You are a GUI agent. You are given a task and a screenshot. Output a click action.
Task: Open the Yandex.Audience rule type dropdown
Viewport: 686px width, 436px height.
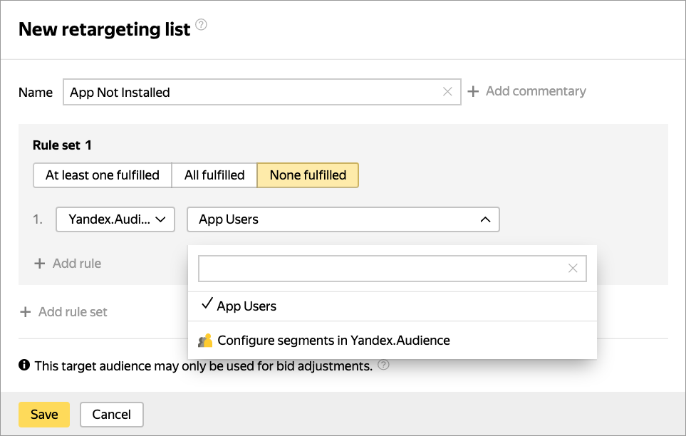115,219
